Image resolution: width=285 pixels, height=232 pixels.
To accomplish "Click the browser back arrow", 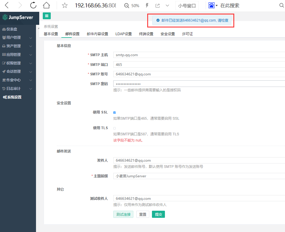I will coord(6,5).
